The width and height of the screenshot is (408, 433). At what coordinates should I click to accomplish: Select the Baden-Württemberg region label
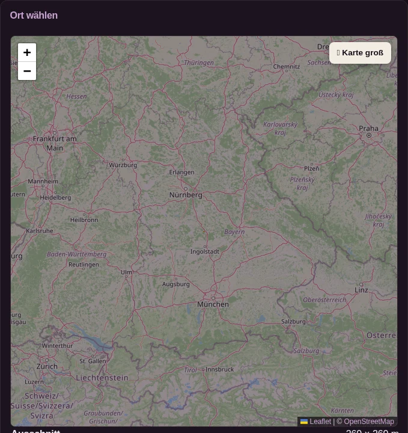[76, 254]
